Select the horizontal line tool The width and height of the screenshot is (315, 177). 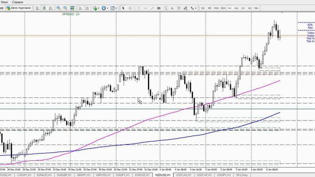146,8
